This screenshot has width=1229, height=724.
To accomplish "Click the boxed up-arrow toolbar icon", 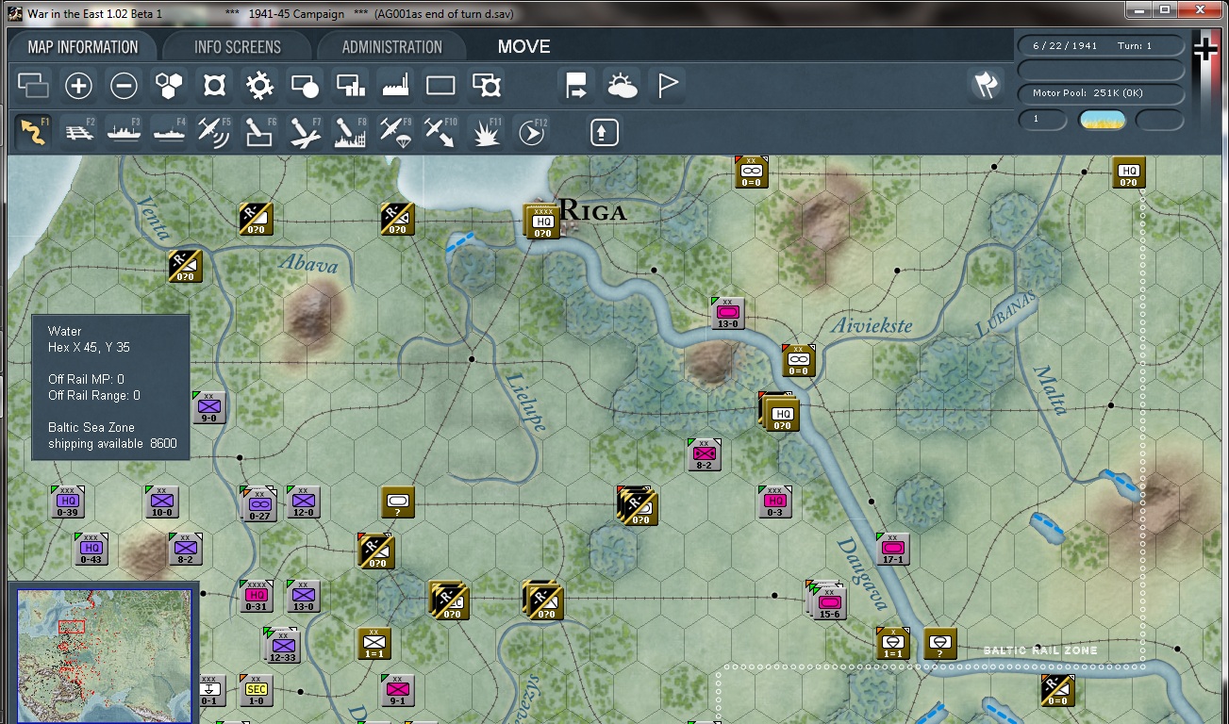I will [604, 132].
